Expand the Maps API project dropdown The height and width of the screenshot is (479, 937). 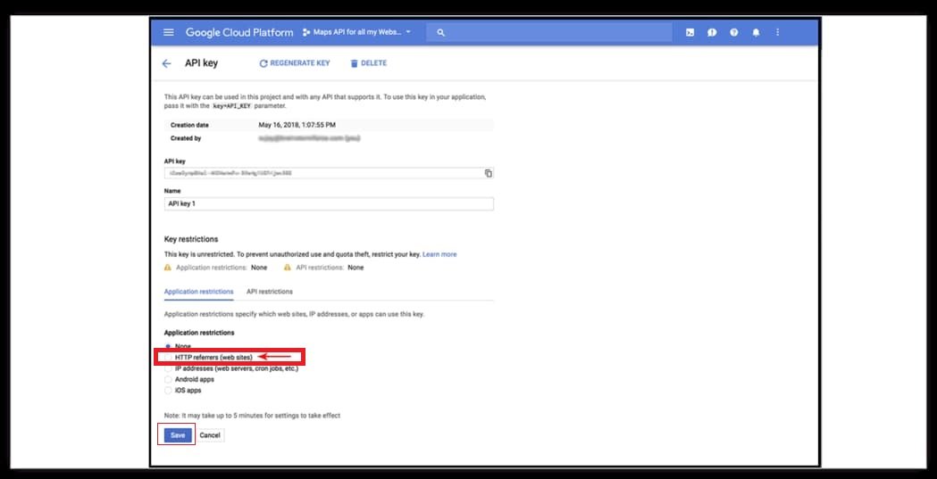[357, 32]
